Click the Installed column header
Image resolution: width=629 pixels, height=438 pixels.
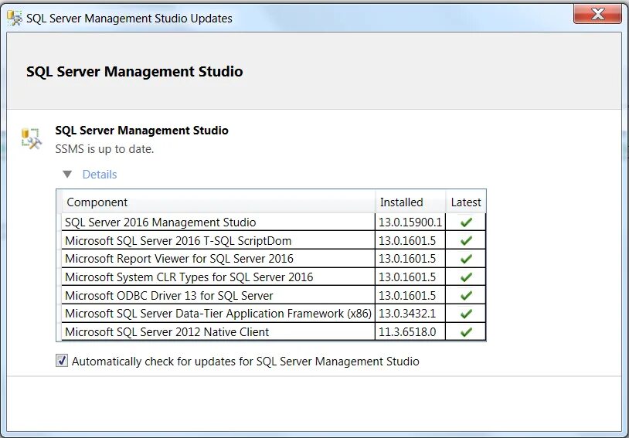pyautogui.click(x=402, y=202)
